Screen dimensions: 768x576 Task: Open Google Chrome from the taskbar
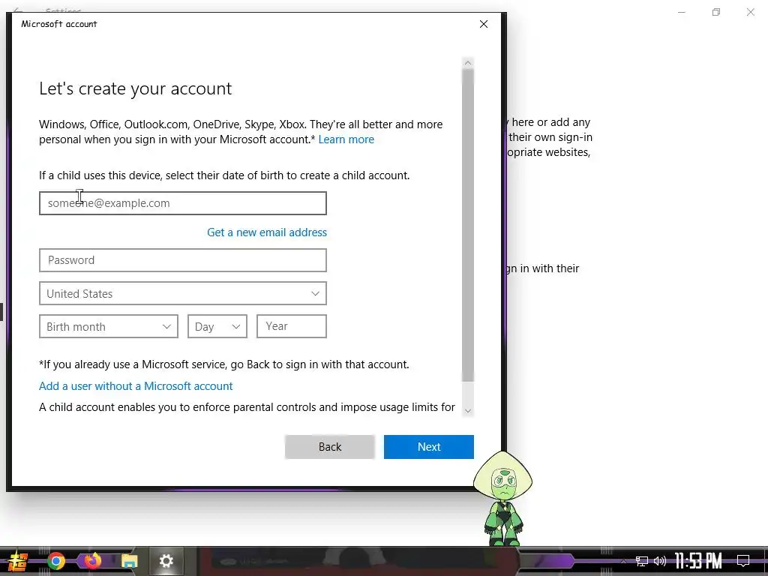tap(56, 561)
